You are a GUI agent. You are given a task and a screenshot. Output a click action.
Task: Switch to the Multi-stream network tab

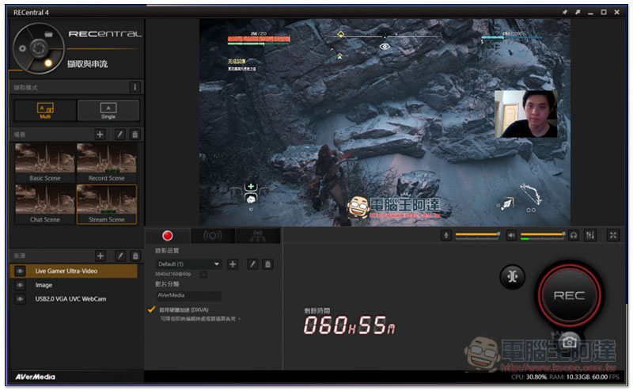coord(258,236)
